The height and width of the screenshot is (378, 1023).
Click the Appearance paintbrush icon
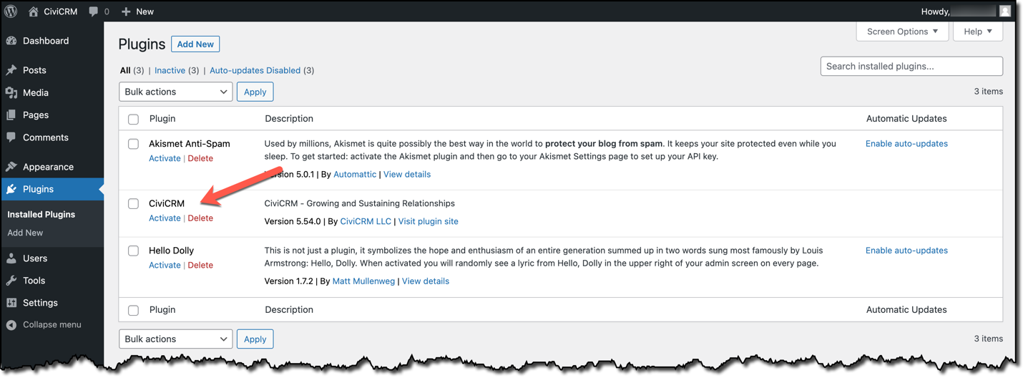point(11,167)
